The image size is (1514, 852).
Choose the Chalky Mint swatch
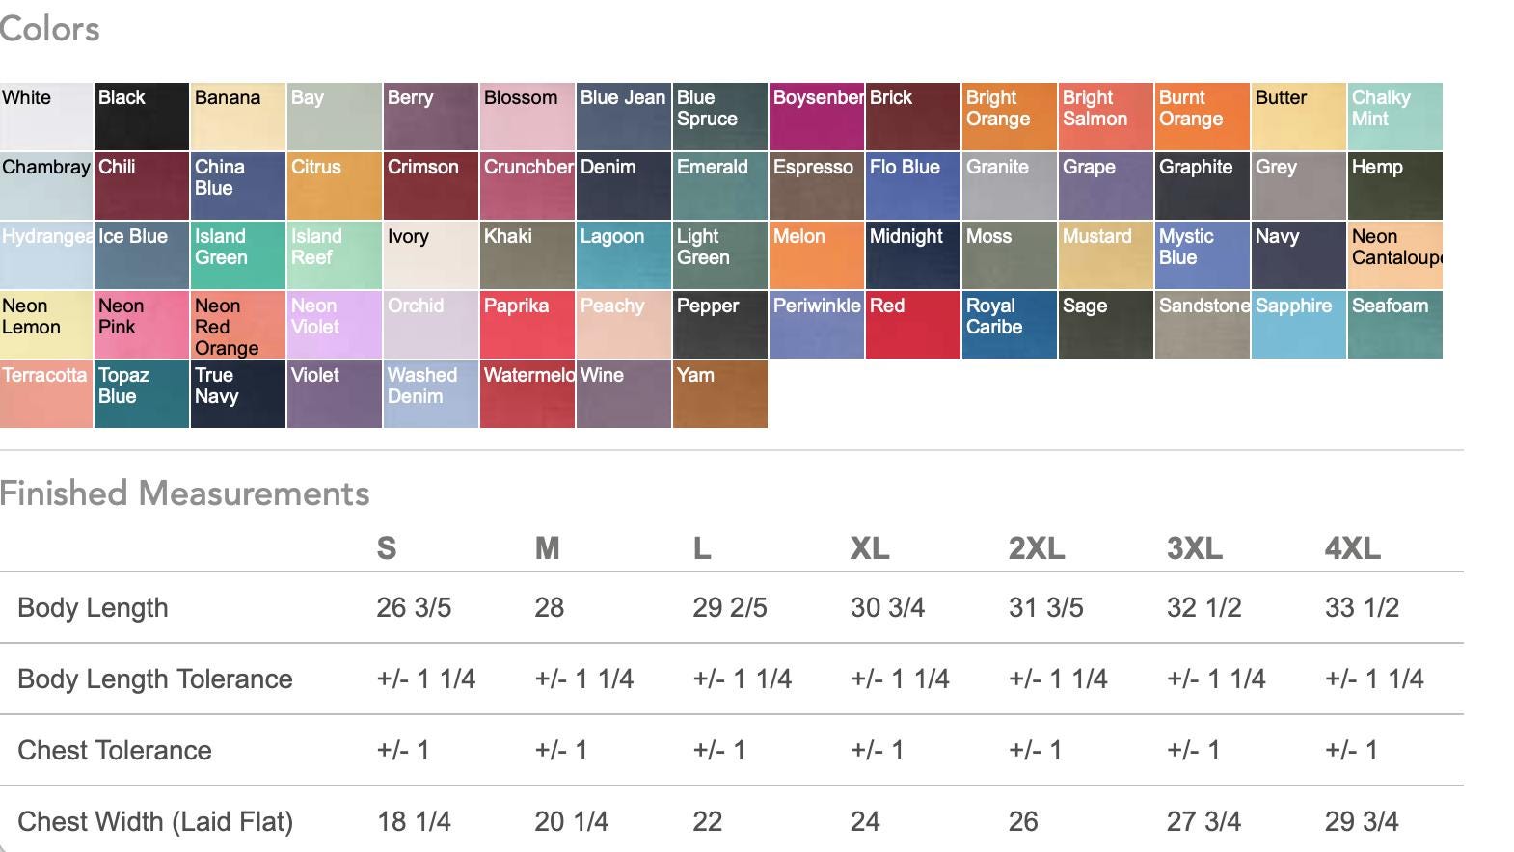(x=1394, y=117)
